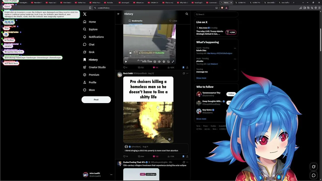This screenshot has height=181, width=322.
Task: Open a new browser tab
Action: 294,3
